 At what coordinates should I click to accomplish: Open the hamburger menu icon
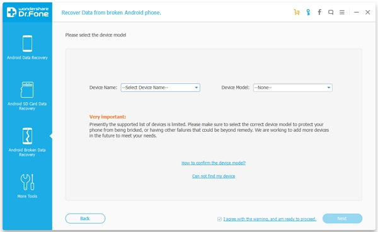pyautogui.click(x=342, y=12)
